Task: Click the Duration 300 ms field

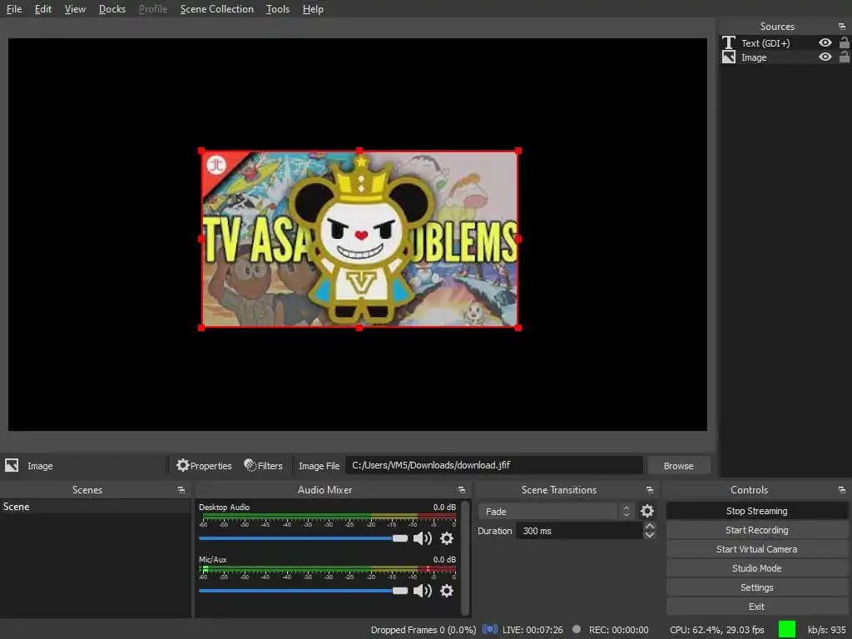Action: tap(579, 531)
